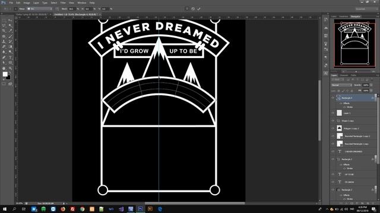Toggle Quick Mask mode
The height and width of the screenshot is (213, 380).
[x=4, y=84]
